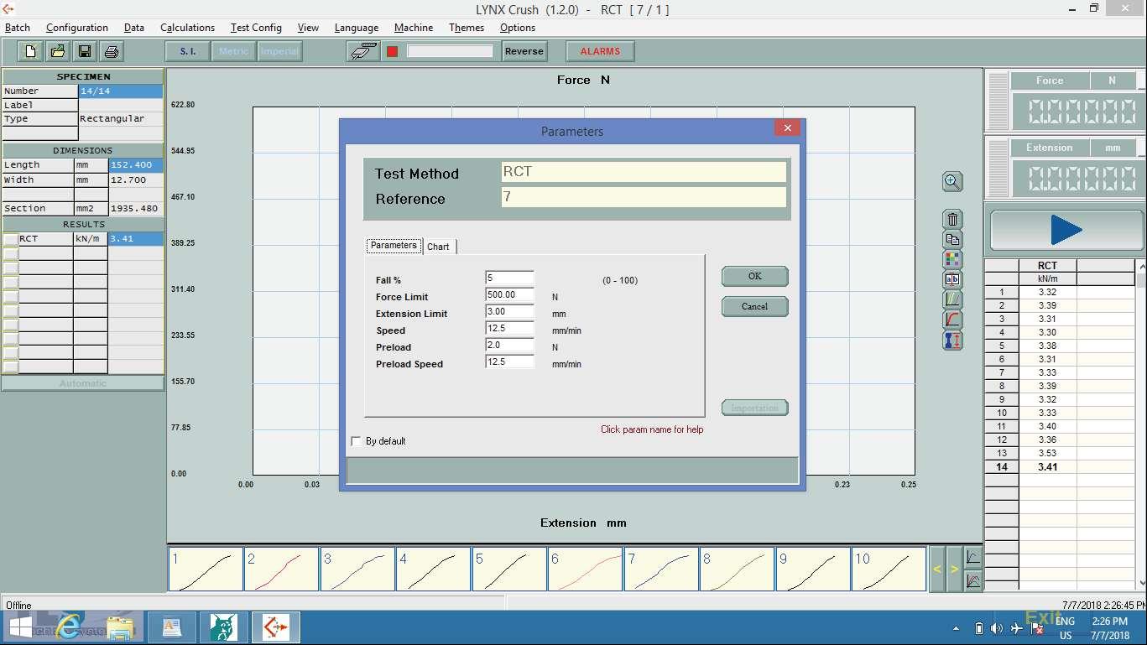Click the red stop square indicator
1147x645 pixels.
click(392, 51)
